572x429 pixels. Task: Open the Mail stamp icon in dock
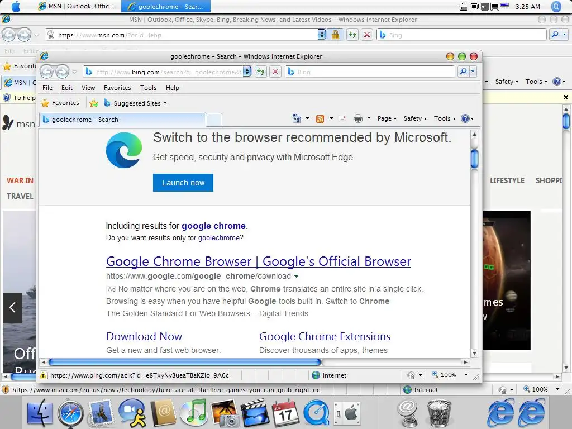point(101,413)
